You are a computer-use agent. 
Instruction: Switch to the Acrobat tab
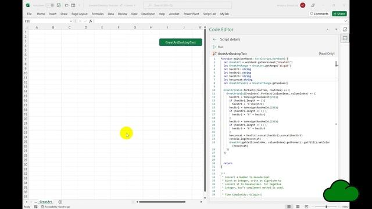coord(174,14)
